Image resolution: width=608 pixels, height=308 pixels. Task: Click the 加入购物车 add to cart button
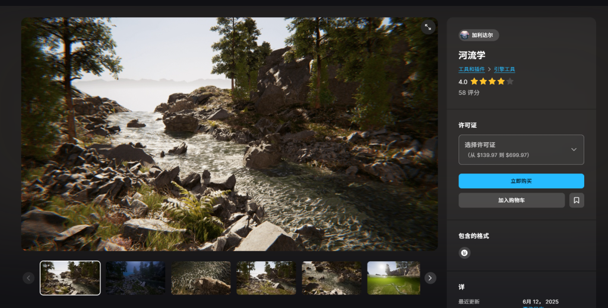click(511, 200)
